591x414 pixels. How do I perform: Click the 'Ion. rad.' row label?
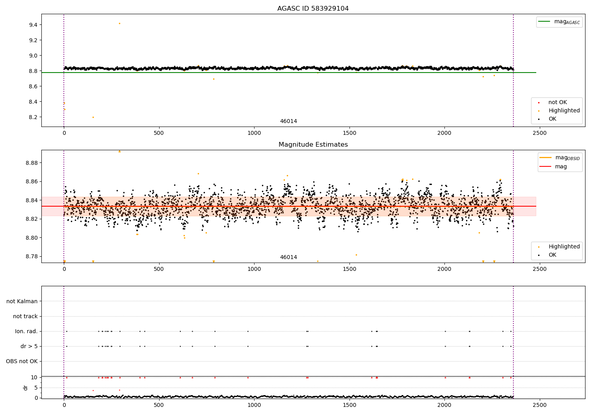pyautogui.click(x=26, y=331)
